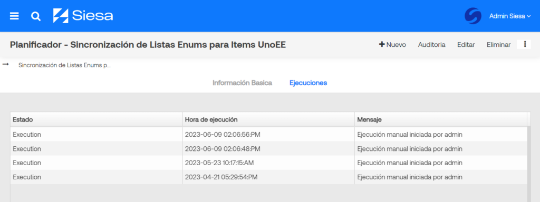
Task: Click the Eliminar button
Action: 498,45
